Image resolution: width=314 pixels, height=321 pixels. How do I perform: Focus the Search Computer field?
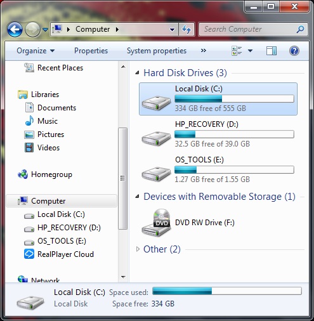click(x=253, y=29)
